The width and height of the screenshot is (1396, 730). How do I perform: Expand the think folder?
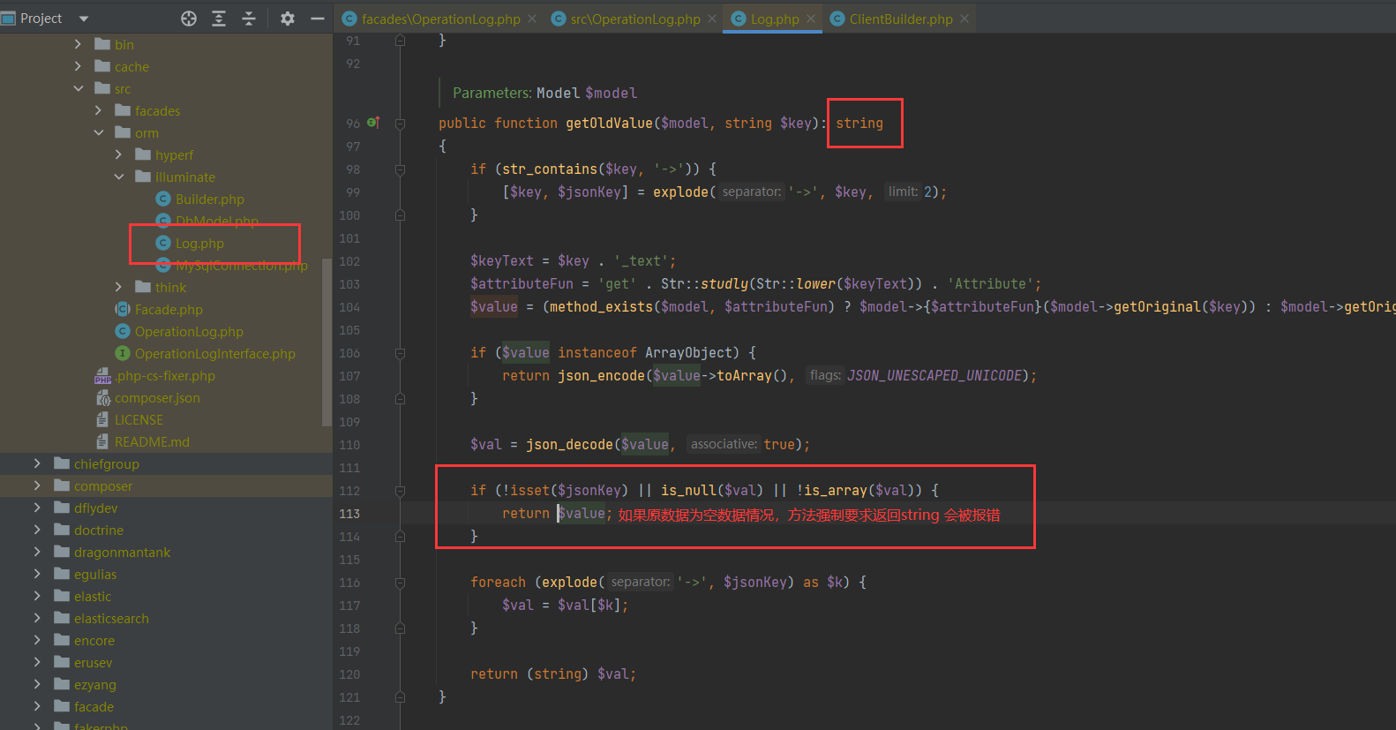tap(119, 287)
